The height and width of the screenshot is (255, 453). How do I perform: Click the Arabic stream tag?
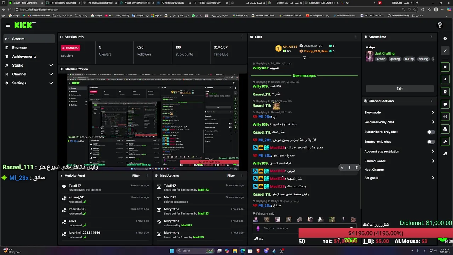point(381,59)
